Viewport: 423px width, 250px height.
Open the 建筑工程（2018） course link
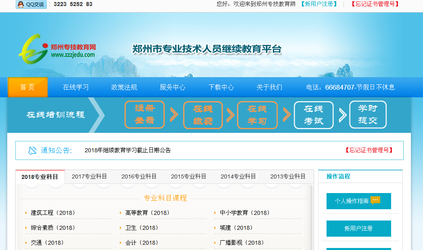coord(53,213)
